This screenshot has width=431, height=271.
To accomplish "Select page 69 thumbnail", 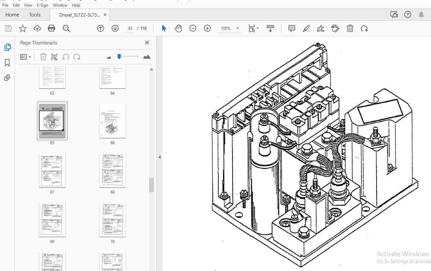I will click(52, 220).
